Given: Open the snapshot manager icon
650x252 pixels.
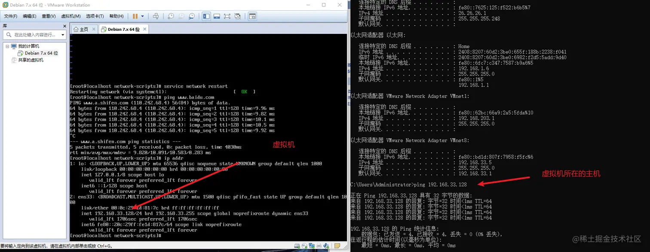Looking at the screenshot, I should [191, 16].
